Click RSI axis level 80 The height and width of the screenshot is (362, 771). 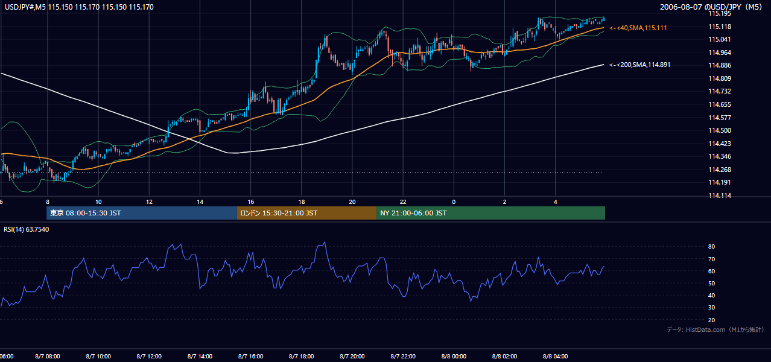712,247
